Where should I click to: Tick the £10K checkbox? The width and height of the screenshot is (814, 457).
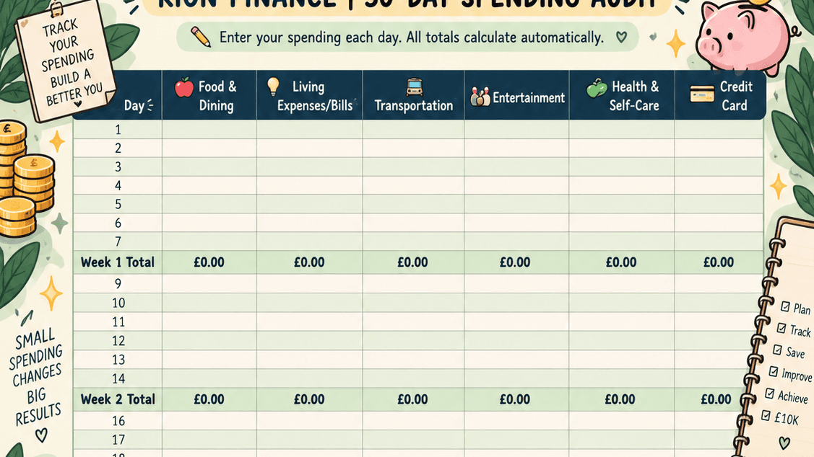766,415
